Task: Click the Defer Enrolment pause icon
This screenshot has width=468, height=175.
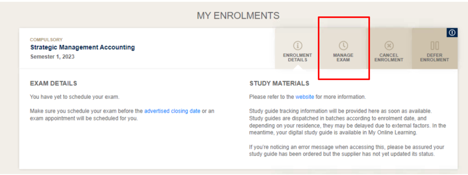Action: pos(435,45)
